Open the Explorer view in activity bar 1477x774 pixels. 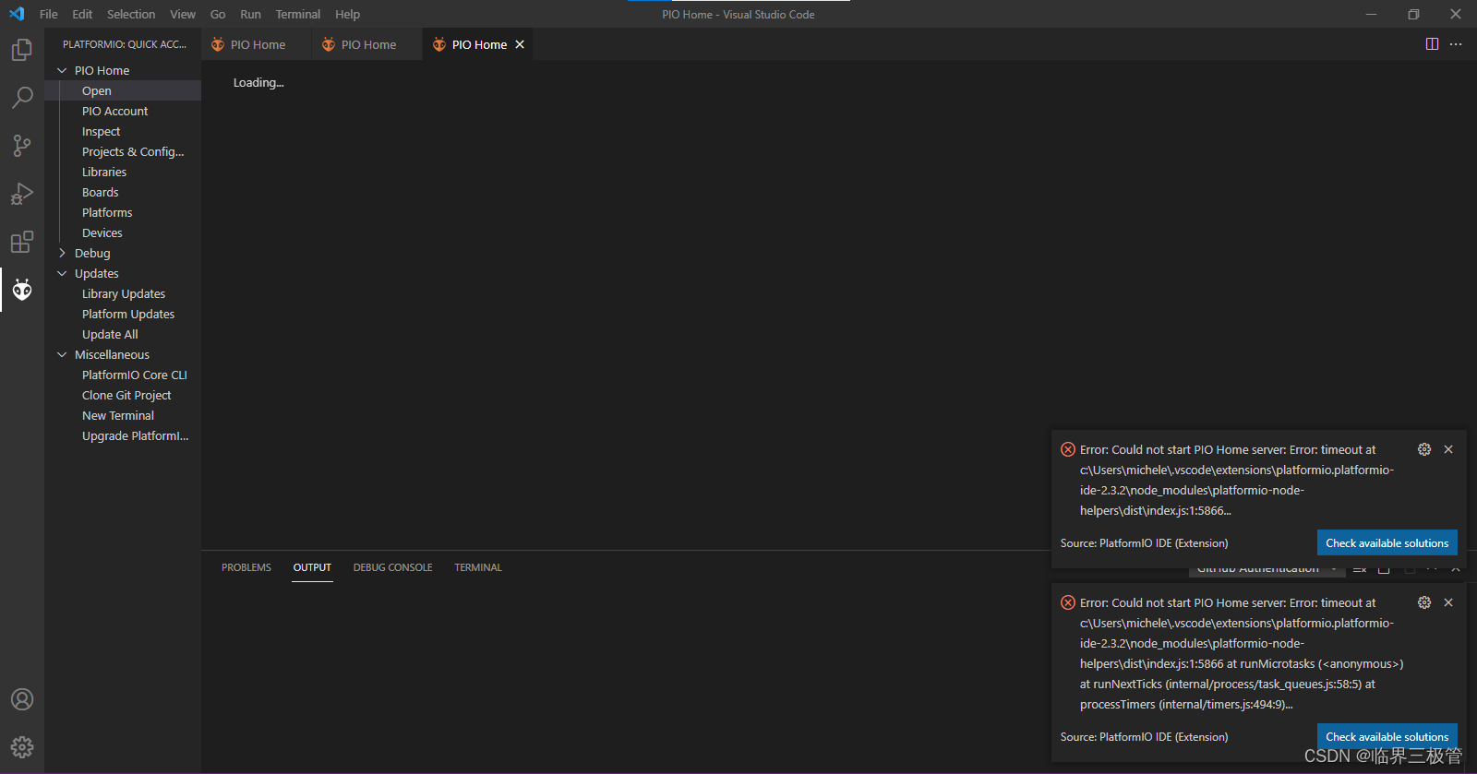pos(22,50)
